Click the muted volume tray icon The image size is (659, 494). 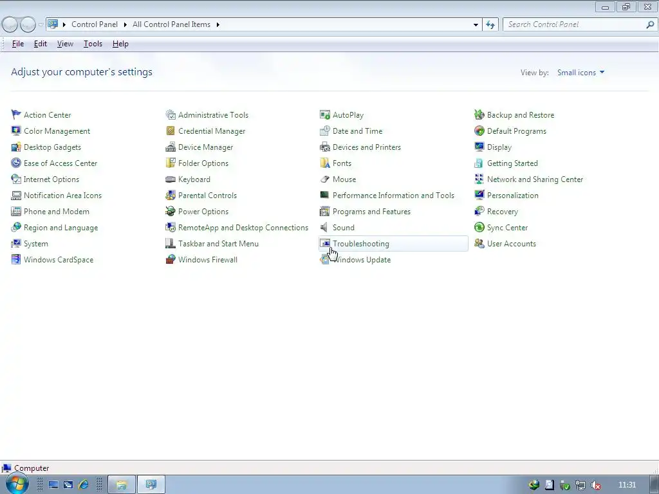596,485
